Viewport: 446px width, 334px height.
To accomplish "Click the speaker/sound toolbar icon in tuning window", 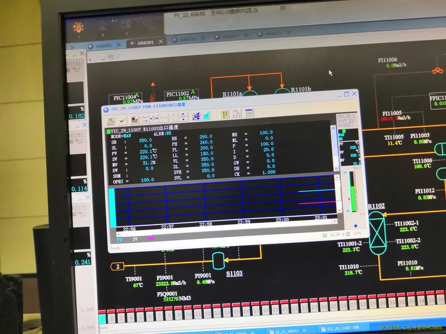I will (196, 116).
